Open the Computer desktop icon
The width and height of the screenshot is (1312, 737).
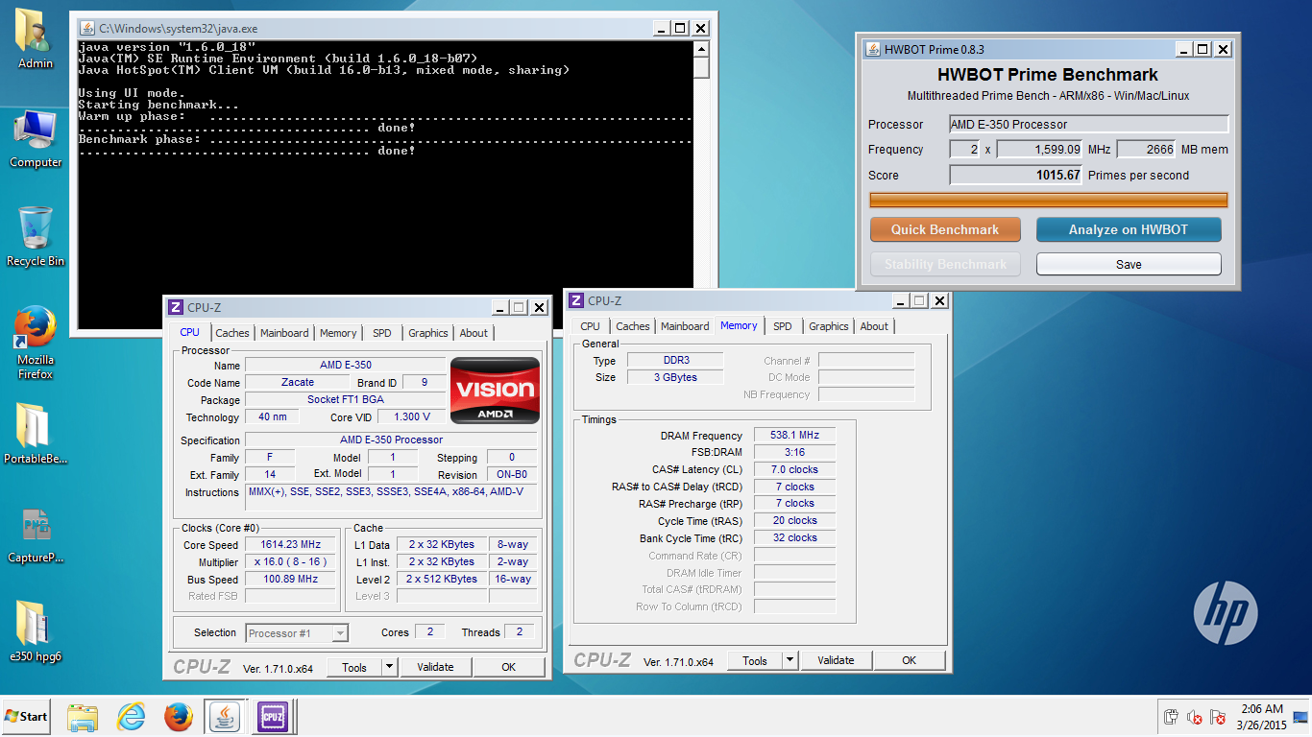point(36,140)
